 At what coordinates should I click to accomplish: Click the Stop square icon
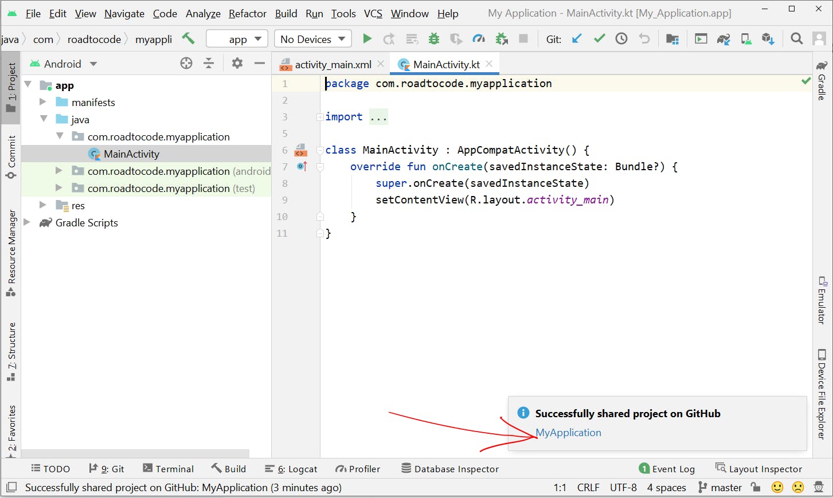point(523,38)
